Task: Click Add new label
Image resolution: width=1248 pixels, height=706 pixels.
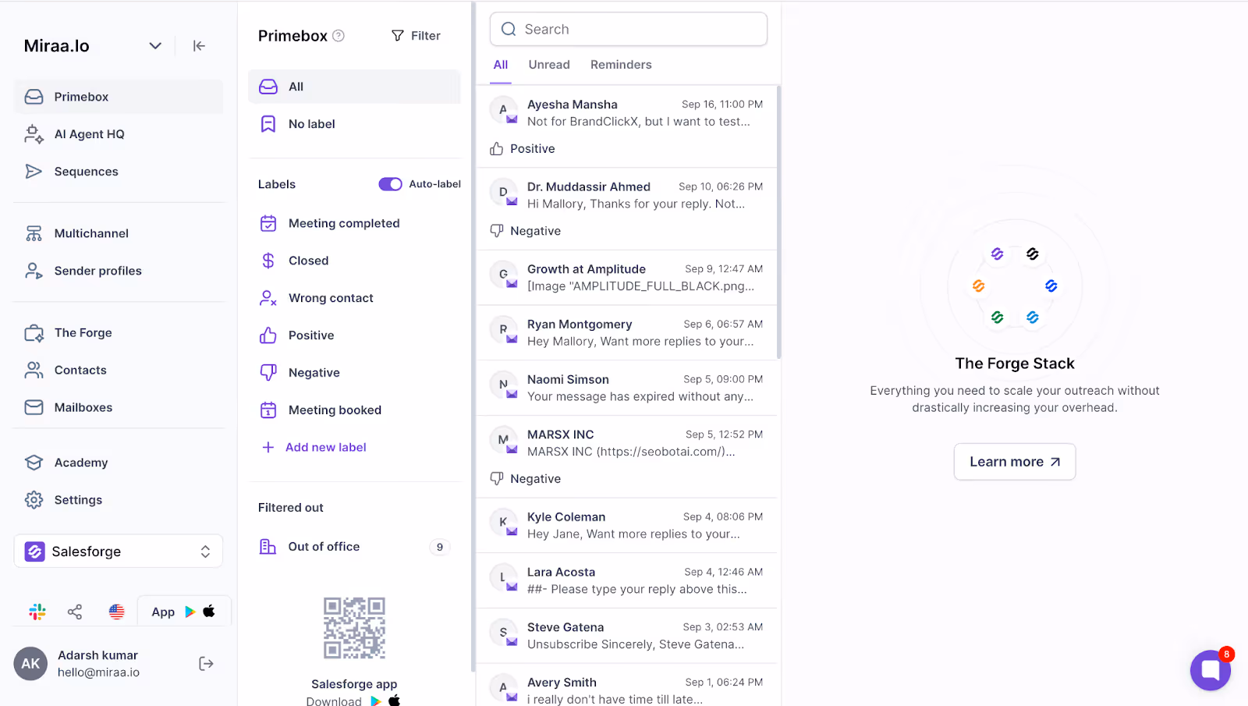Action: [x=314, y=448]
